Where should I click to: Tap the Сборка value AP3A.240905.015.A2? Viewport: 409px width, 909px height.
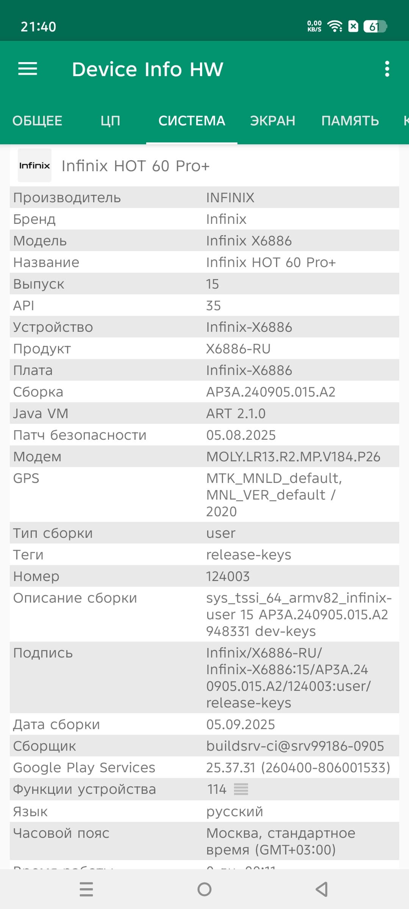pos(271,392)
